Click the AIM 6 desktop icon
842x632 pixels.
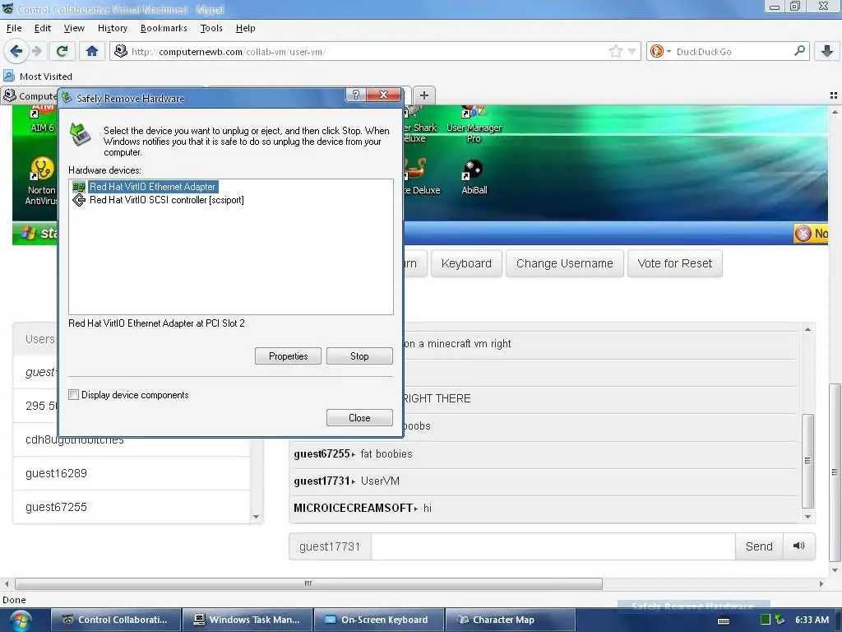[42, 119]
